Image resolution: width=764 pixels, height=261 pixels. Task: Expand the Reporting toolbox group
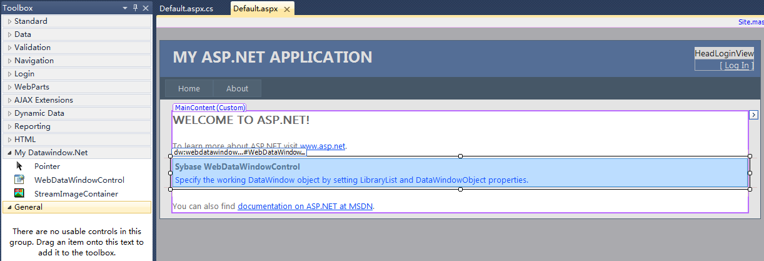[x=10, y=126]
